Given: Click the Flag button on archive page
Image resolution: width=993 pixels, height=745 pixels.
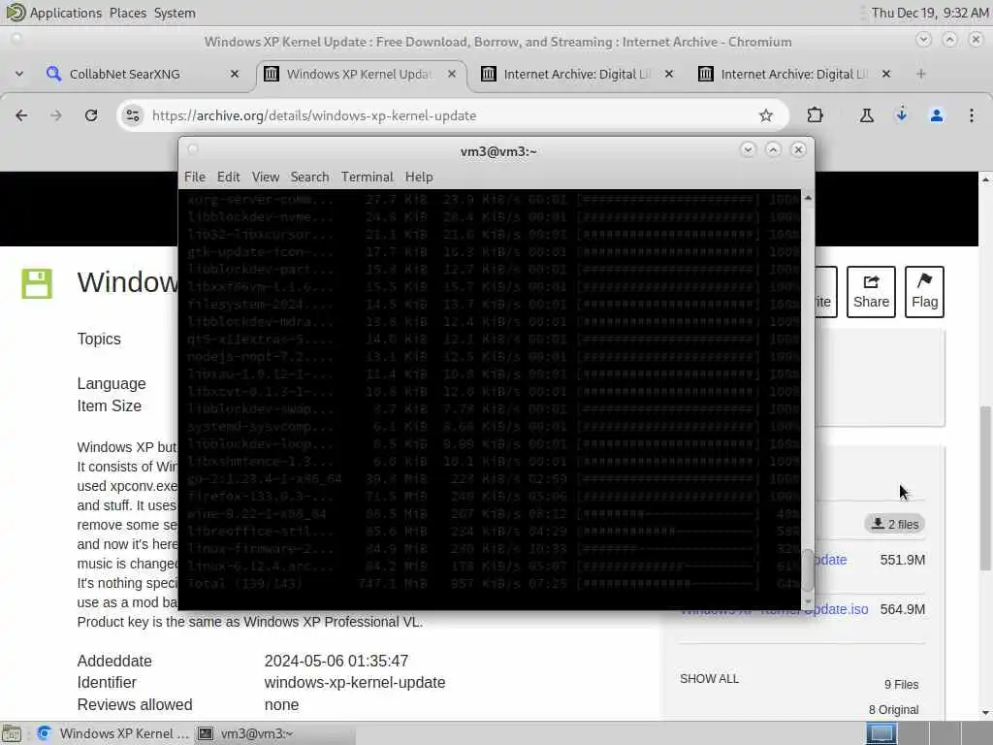Looking at the screenshot, I should 924,292.
